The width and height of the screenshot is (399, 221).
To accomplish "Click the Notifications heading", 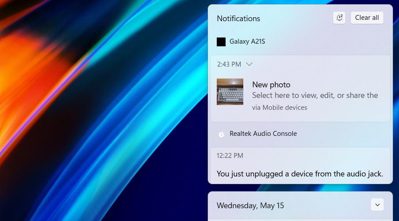I will tap(238, 19).
